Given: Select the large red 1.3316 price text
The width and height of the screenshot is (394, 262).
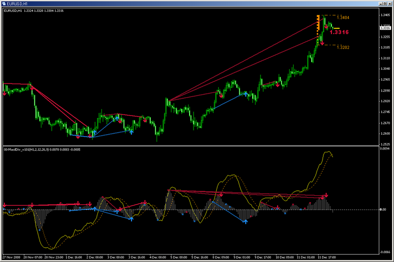Looking at the screenshot, I should (339, 32).
